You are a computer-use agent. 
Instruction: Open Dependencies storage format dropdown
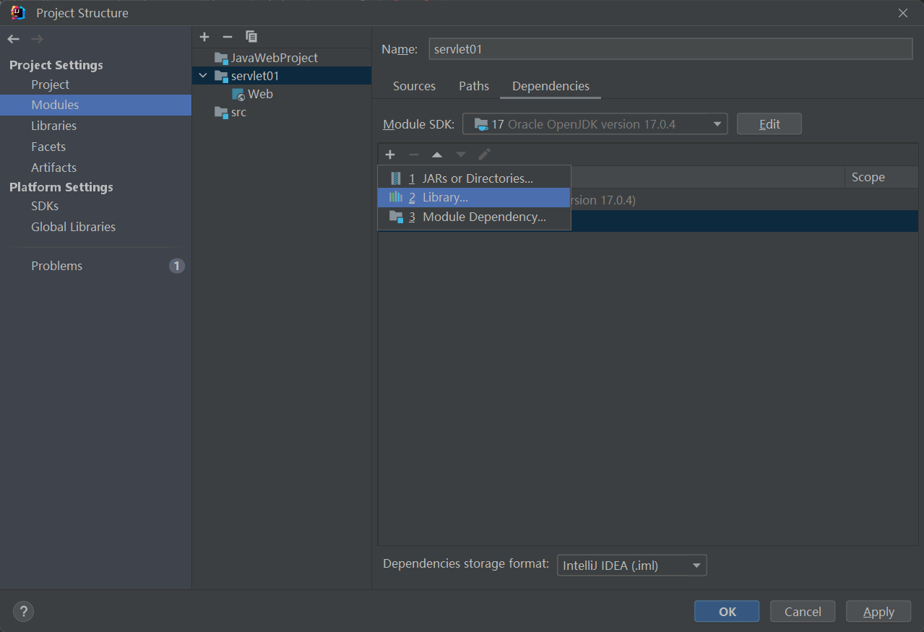(632, 566)
